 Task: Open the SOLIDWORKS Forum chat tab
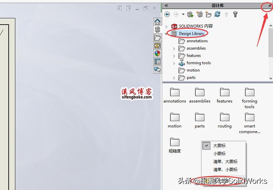click(157, 70)
